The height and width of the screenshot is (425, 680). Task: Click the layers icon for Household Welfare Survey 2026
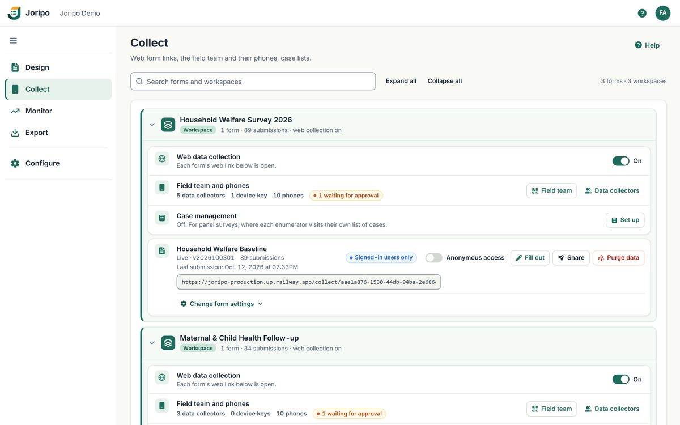168,125
